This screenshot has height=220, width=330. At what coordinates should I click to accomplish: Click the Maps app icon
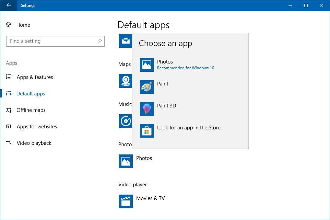[x=126, y=81]
